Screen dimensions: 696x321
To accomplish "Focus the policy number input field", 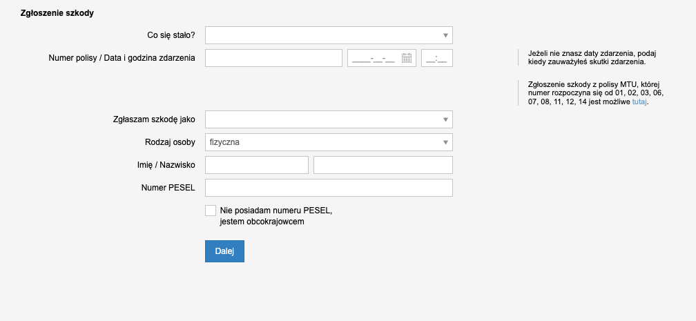I will click(274, 58).
